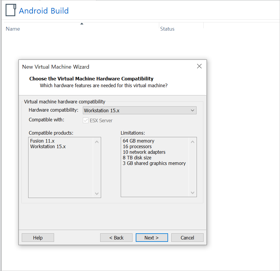Click the Help button
The width and height of the screenshot is (280, 271).
pos(38,237)
